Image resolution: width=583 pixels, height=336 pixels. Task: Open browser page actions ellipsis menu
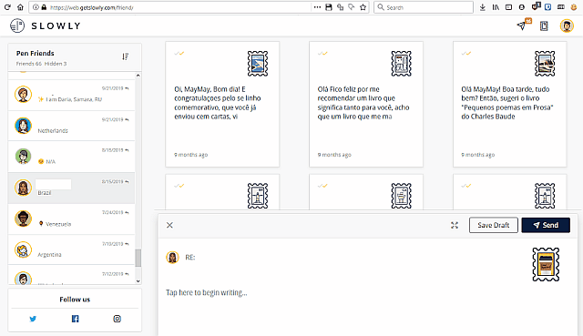pos(317,7)
